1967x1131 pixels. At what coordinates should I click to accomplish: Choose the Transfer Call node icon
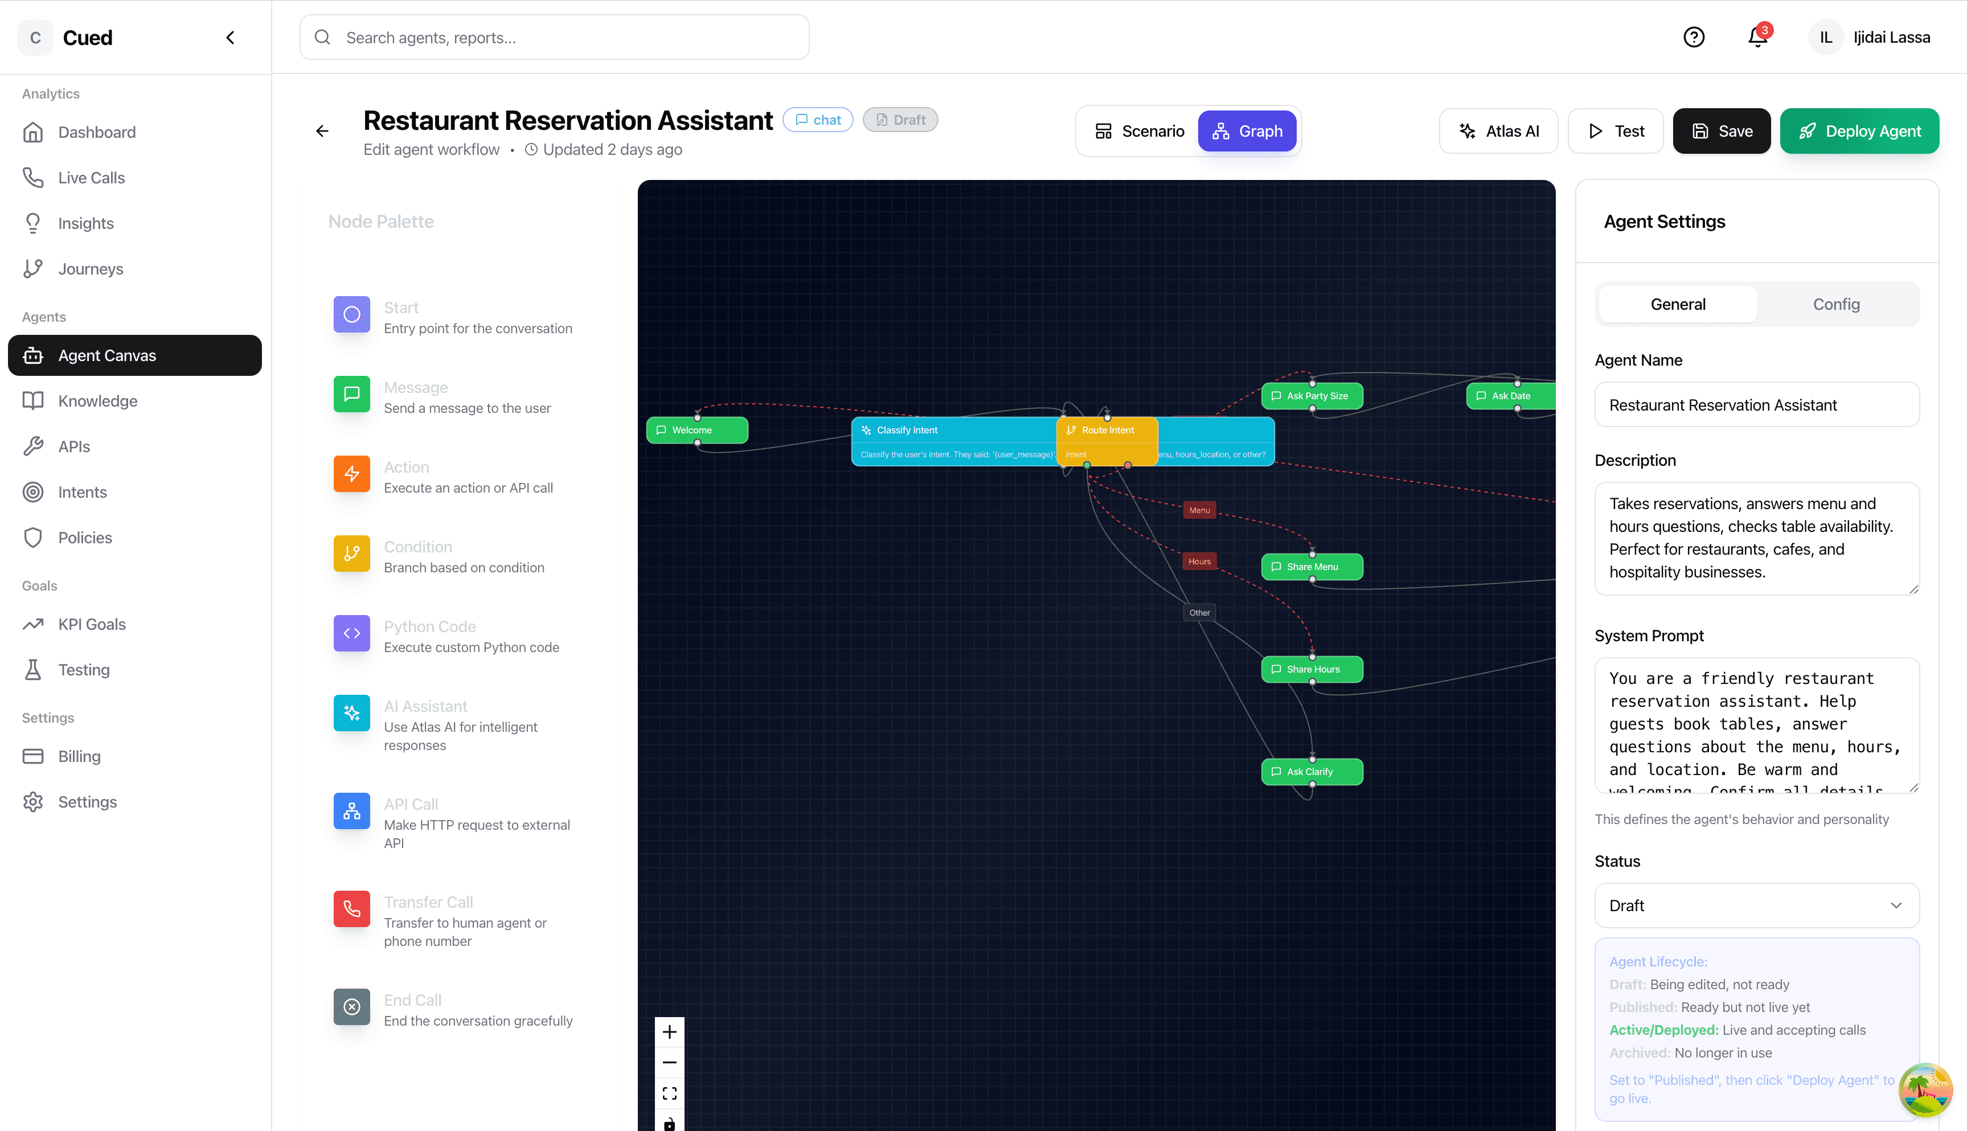tap(351, 909)
